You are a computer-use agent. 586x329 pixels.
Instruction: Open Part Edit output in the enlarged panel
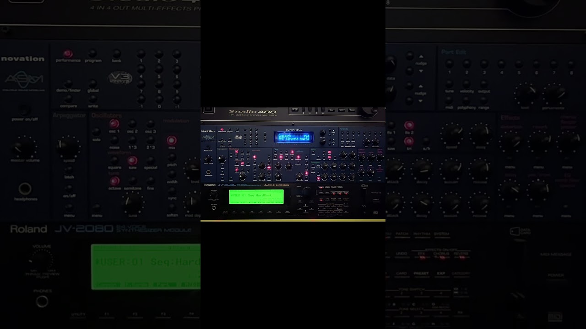click(484, 84)
